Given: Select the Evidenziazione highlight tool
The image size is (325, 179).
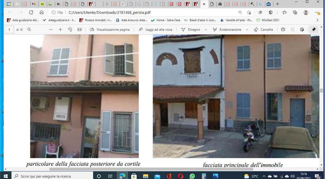Looking at the screenshot, I should (x=227, y=30).
